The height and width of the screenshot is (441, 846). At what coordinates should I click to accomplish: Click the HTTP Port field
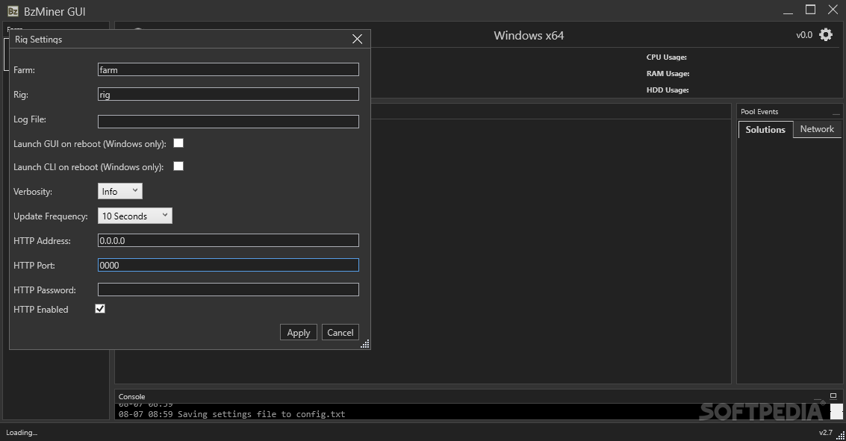[x=228, y=265]
